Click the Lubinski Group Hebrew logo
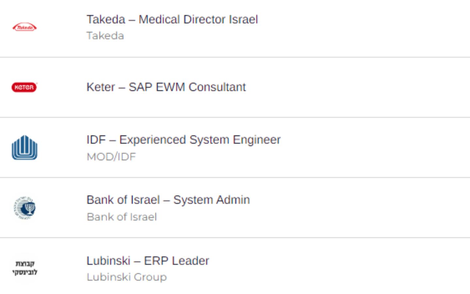Image resolution: width=470 pixels, height=294 pixels. (x=24, y=268)
